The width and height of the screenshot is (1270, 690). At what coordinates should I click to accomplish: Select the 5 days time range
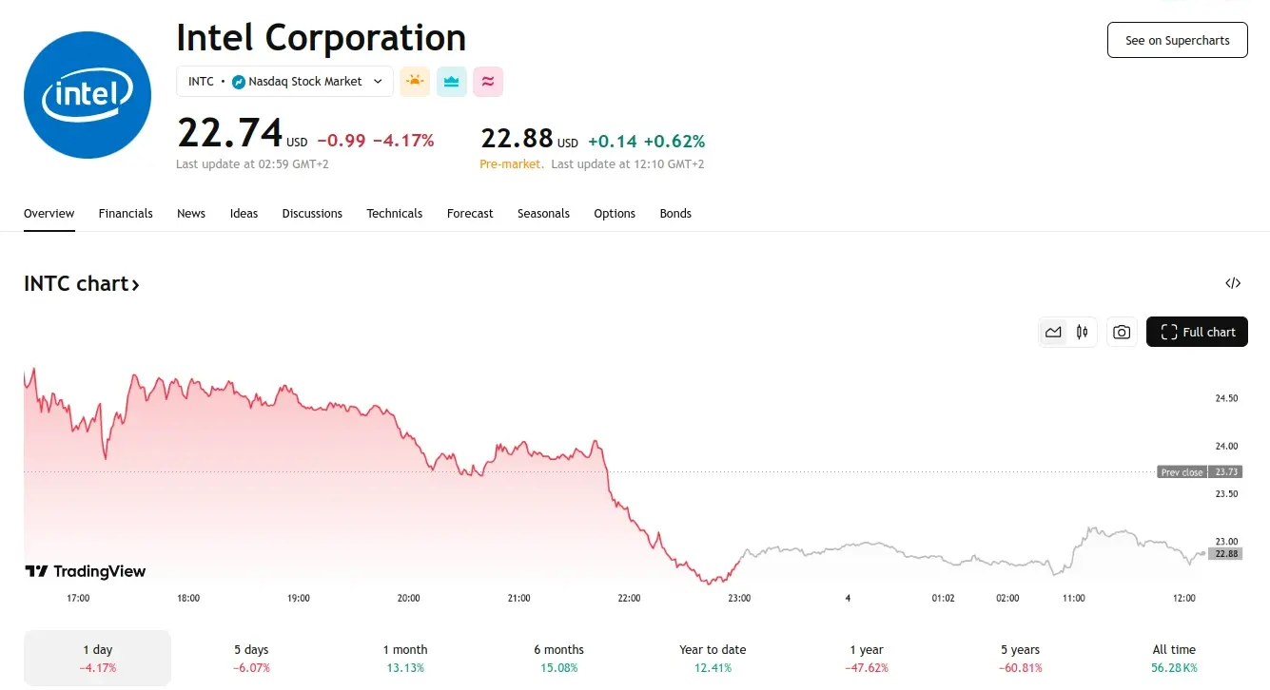point(252,658)
